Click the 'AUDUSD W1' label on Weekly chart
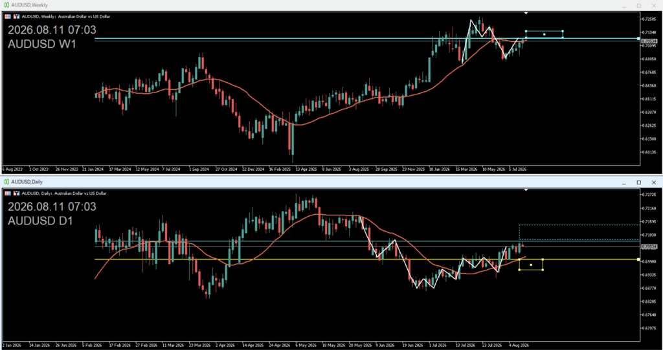Image resolution: width=663 pixels, height=350 pixels. click(42, 43)
